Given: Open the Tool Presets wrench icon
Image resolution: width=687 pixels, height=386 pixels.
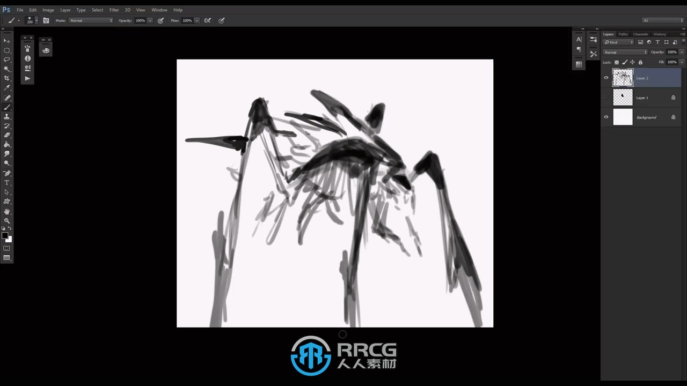Looking at the screenshot, I should (x=593, y=54).
